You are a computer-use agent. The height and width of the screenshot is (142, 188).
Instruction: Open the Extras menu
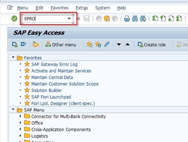[x=82, y=8]
